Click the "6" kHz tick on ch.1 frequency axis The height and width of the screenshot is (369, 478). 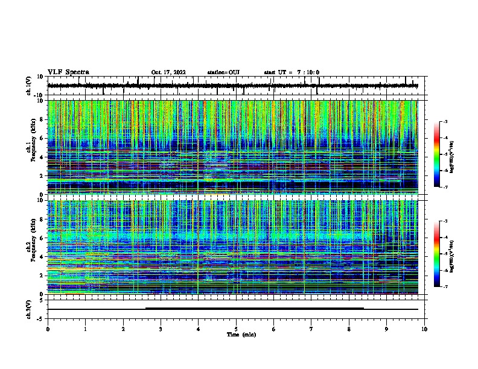(42, 138)
